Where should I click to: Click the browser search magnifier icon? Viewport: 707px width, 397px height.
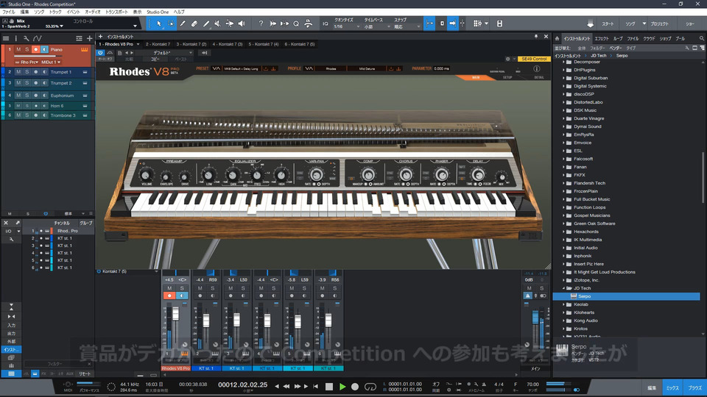(x=702, y=39)
